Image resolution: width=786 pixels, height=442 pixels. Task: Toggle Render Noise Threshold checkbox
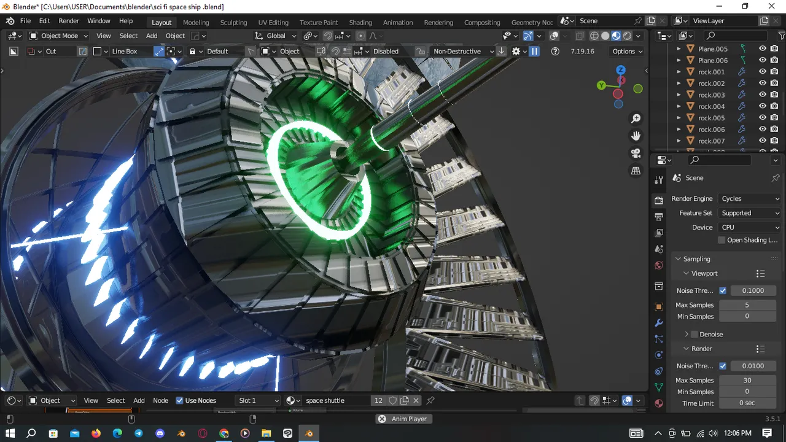tap(723, 366)
